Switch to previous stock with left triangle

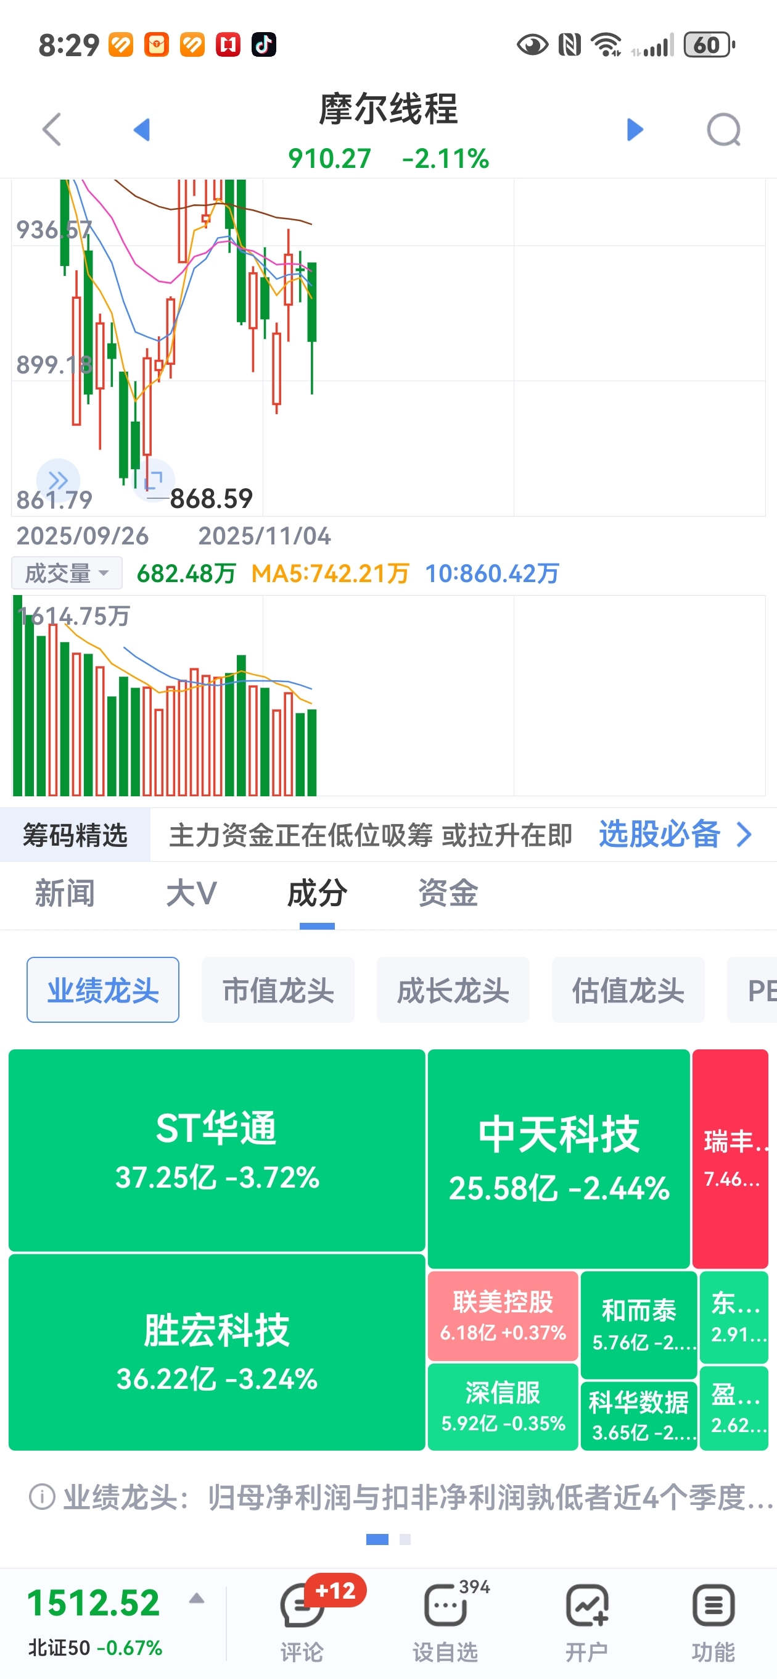141,129
